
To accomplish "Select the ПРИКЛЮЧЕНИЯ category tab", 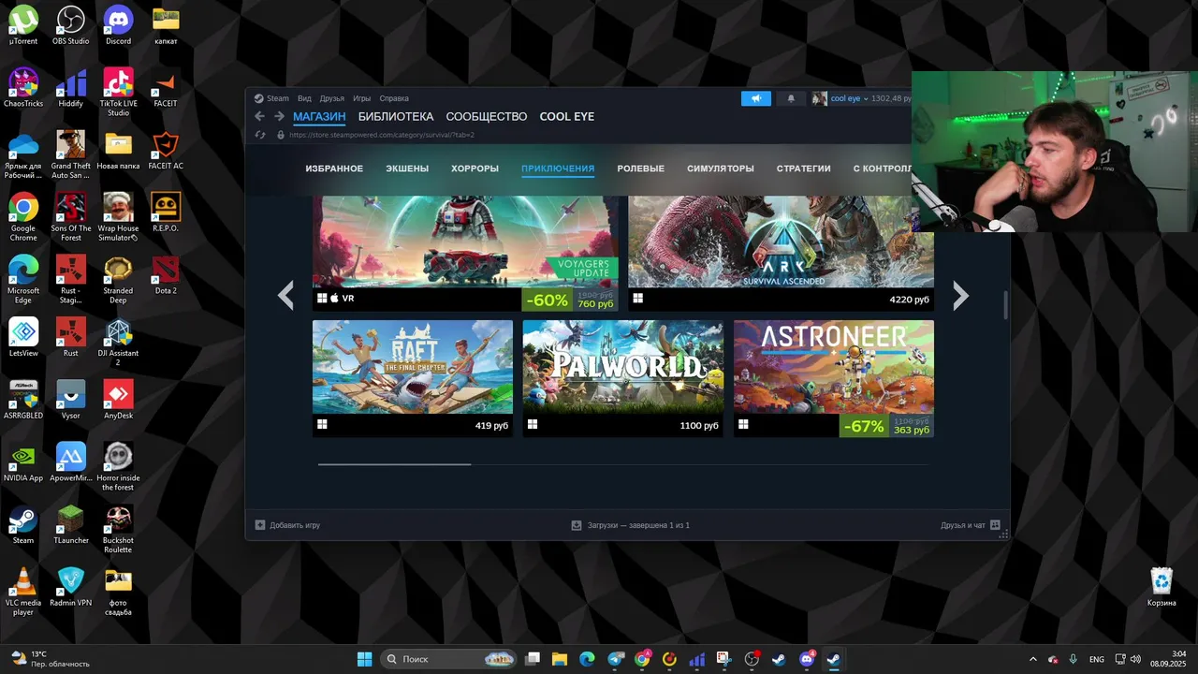I will (x=558, y=168).
